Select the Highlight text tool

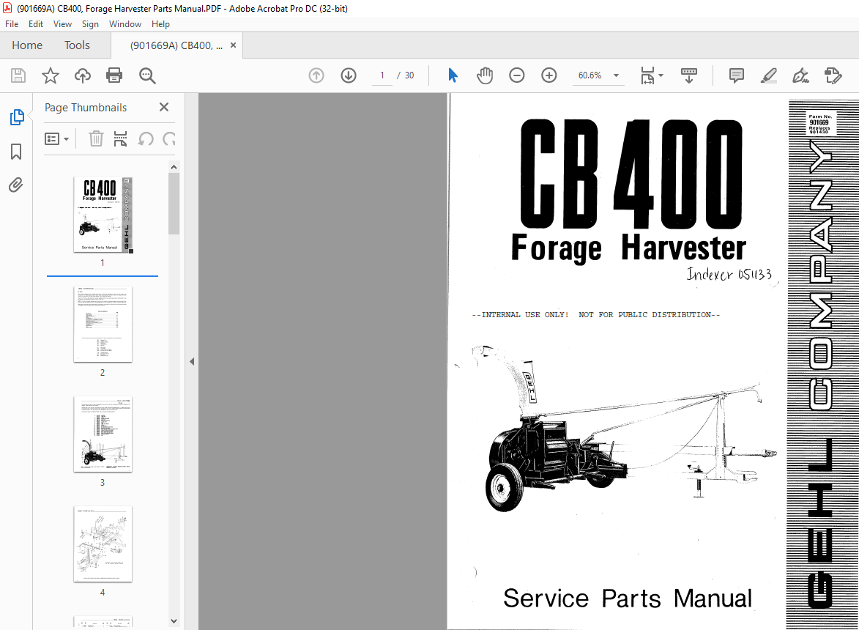(769, 75)
